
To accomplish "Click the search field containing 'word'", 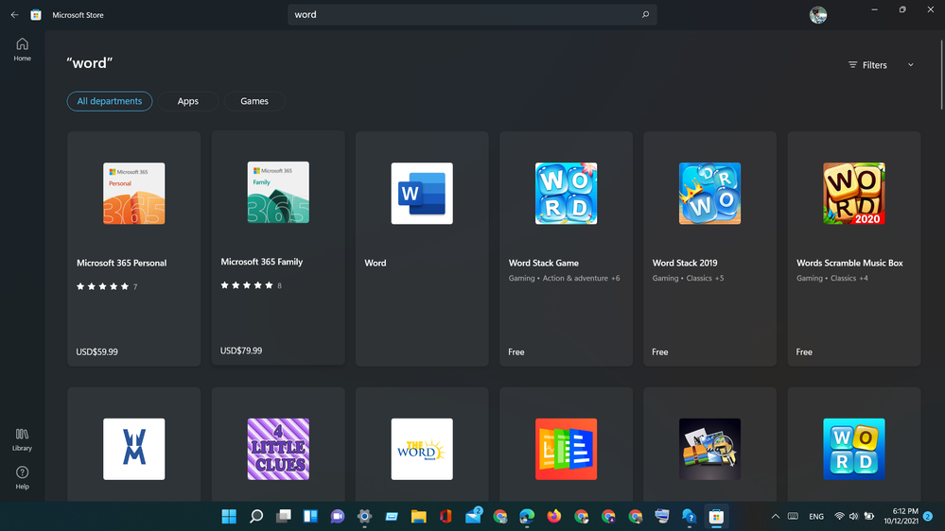I will point(472,14).
